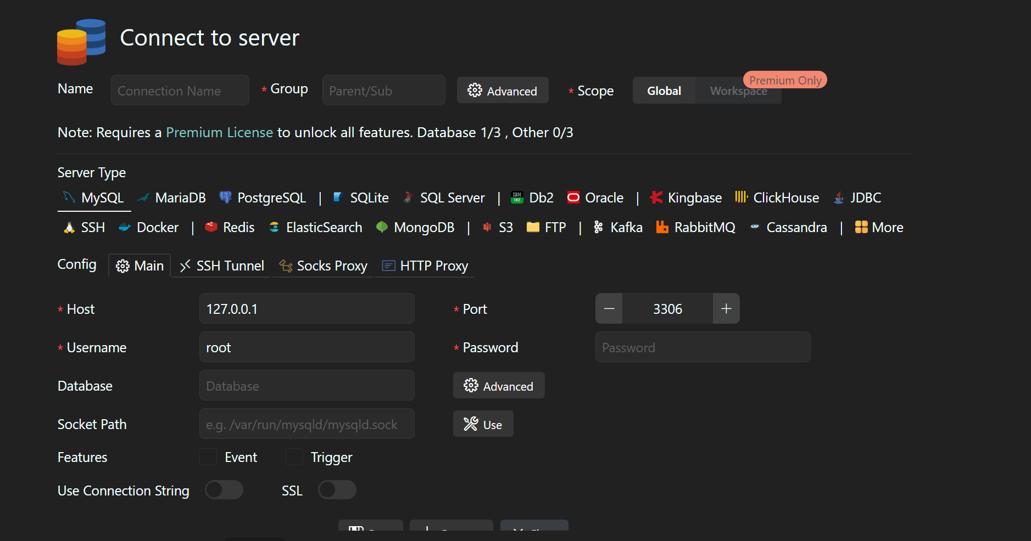
Task: Select SSH server type
Action: [85, 228]
